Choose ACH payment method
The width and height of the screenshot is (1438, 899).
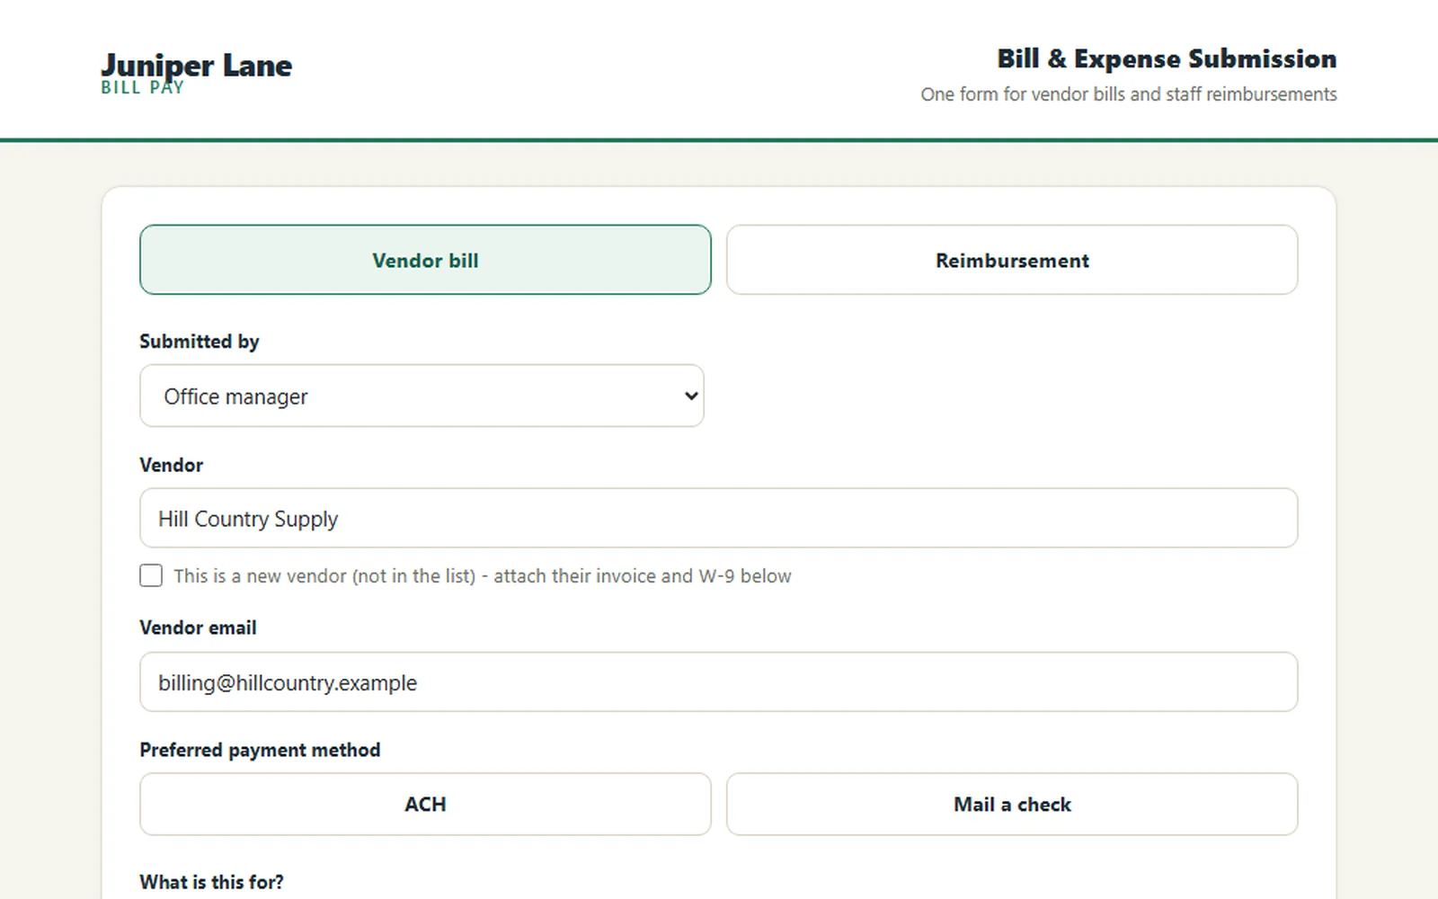425,804
